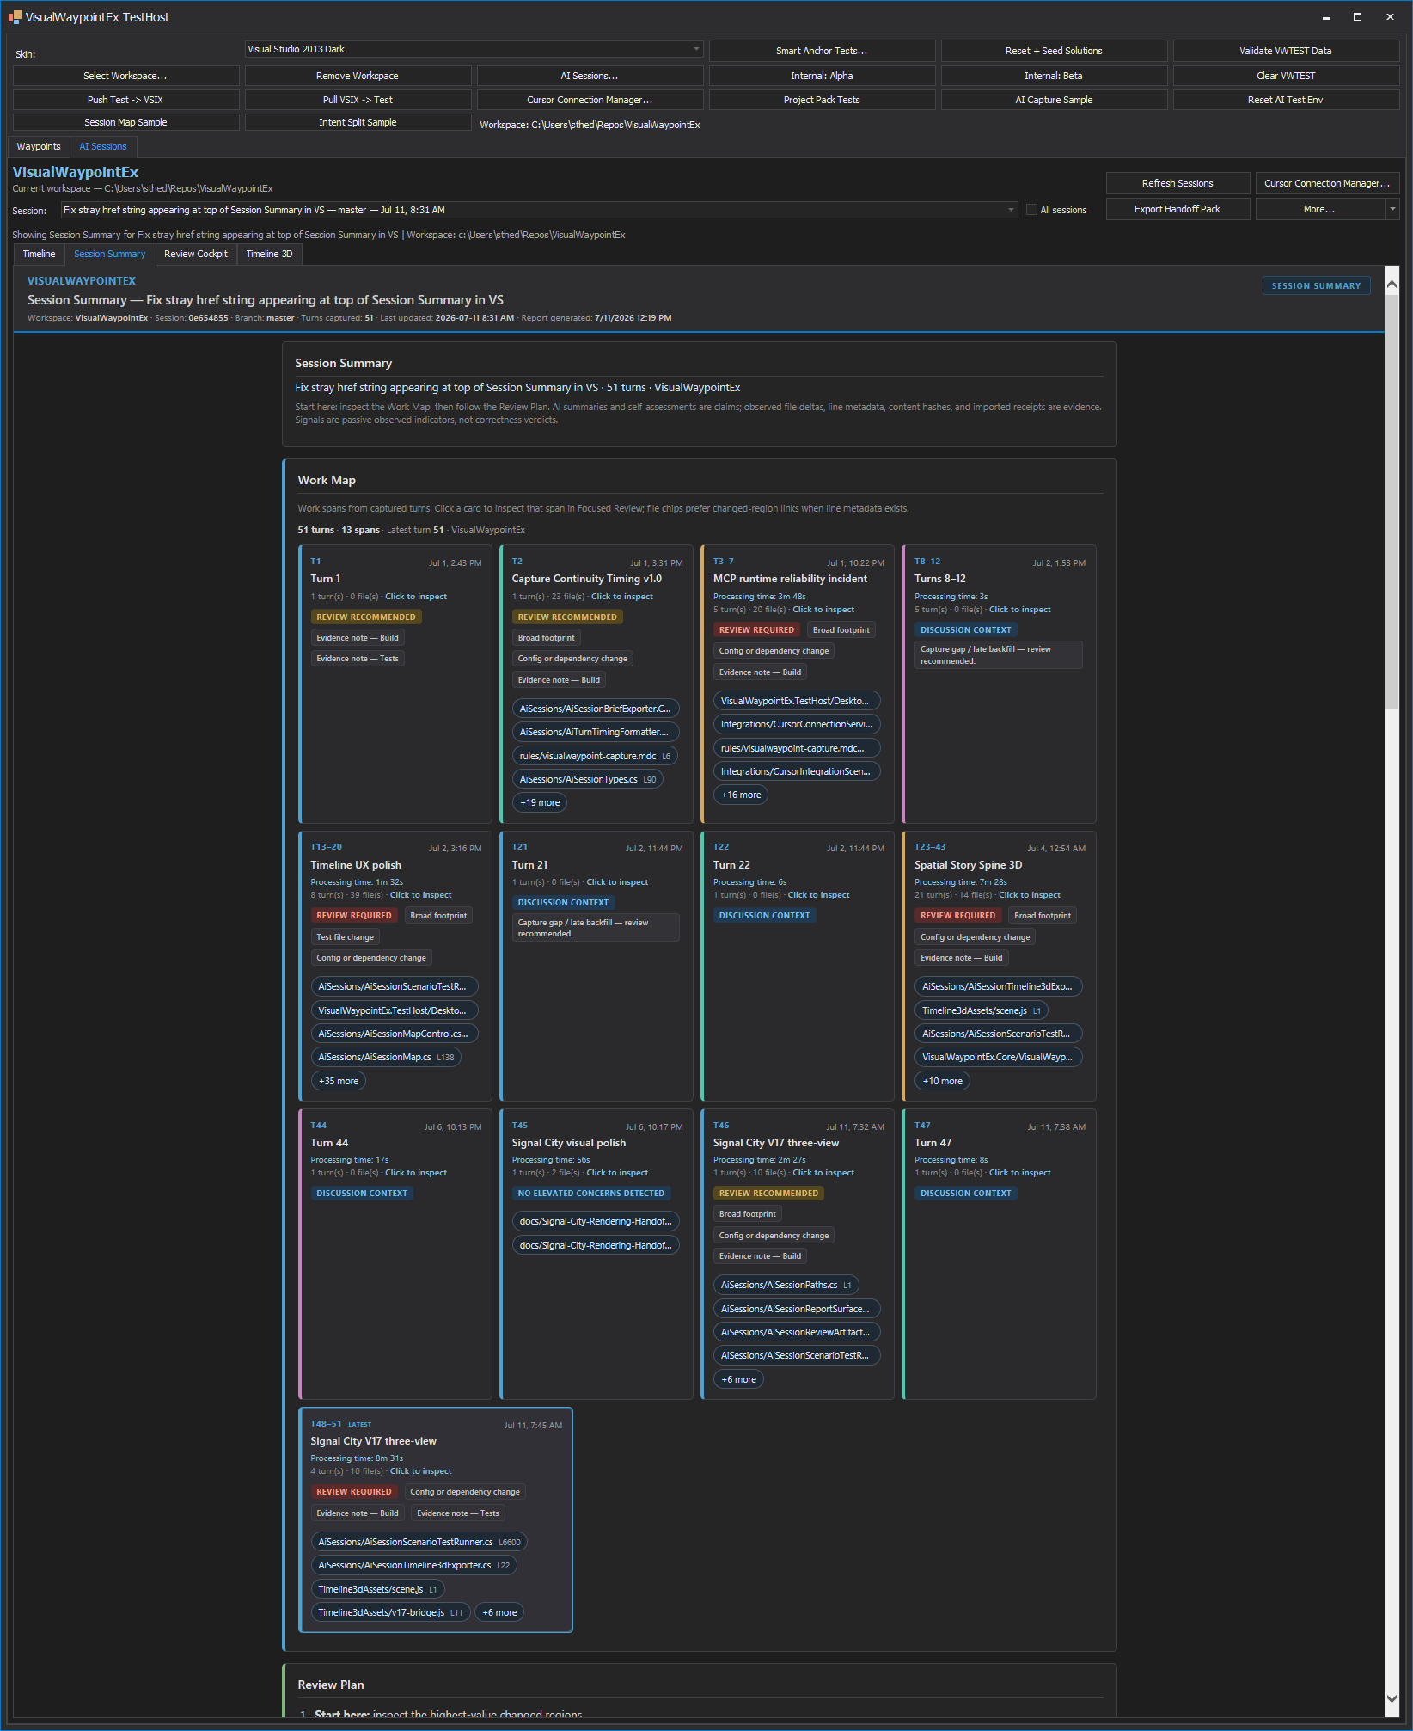Screen dimensions: 1413x1731
Task: Click the Select Workspace… button
Action: pos(125,76)
